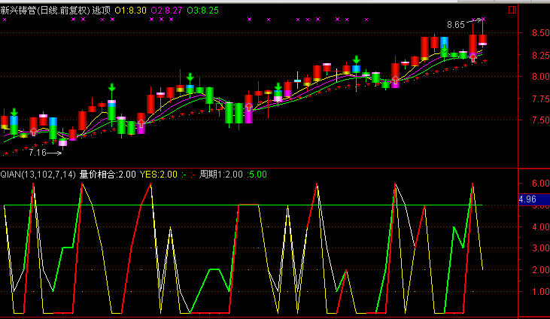Click the small red square icon at top-right corner
Image resolution: width=550 pixels, height=319 pixels.
512,10
